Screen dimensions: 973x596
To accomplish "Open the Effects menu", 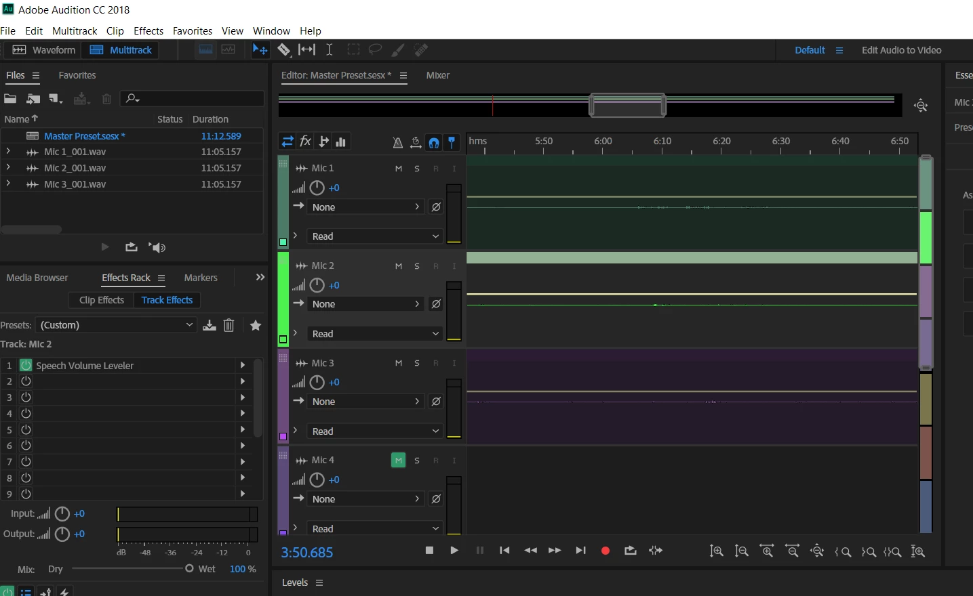I will point(148,31).
